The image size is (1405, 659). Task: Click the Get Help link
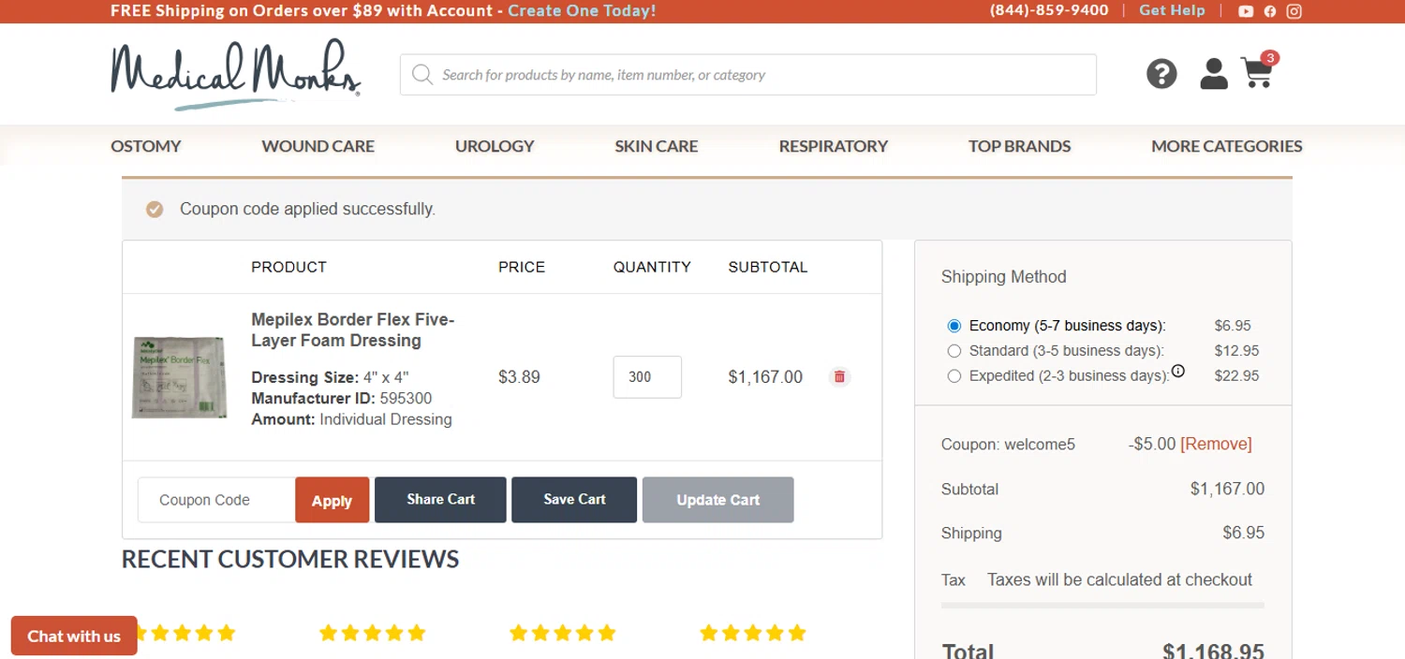[1172, 10]
